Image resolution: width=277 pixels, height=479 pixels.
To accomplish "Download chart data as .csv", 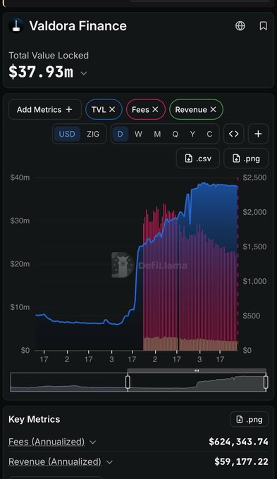I will (x=198, y=158).
